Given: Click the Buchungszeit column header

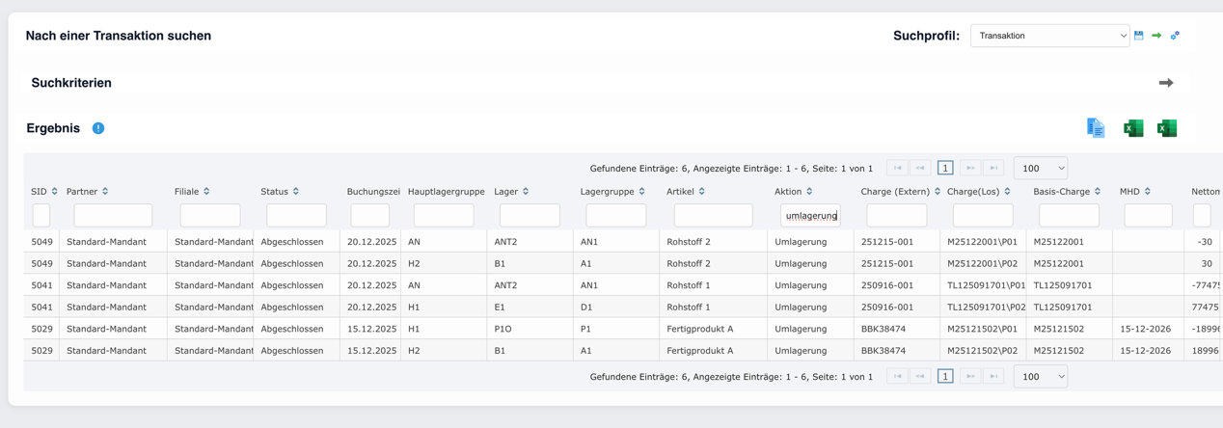Looking at the screenshot, I should pos(373,192).
